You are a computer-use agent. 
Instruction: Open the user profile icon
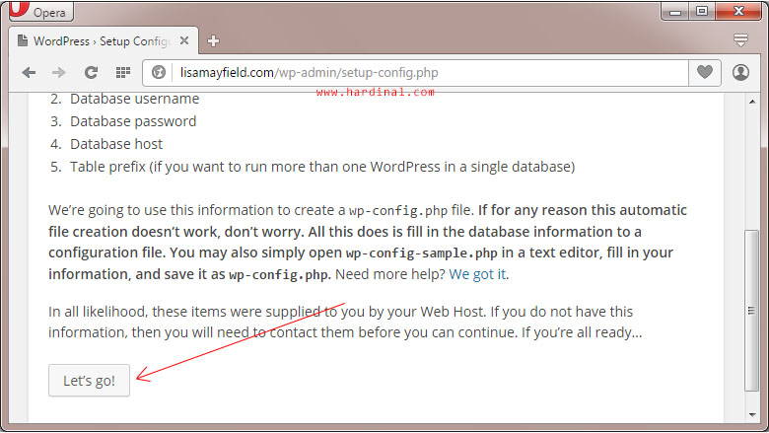pos(740,73)
